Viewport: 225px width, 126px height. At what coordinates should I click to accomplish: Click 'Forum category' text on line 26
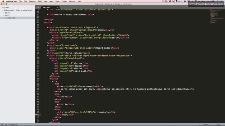[75, 53]
